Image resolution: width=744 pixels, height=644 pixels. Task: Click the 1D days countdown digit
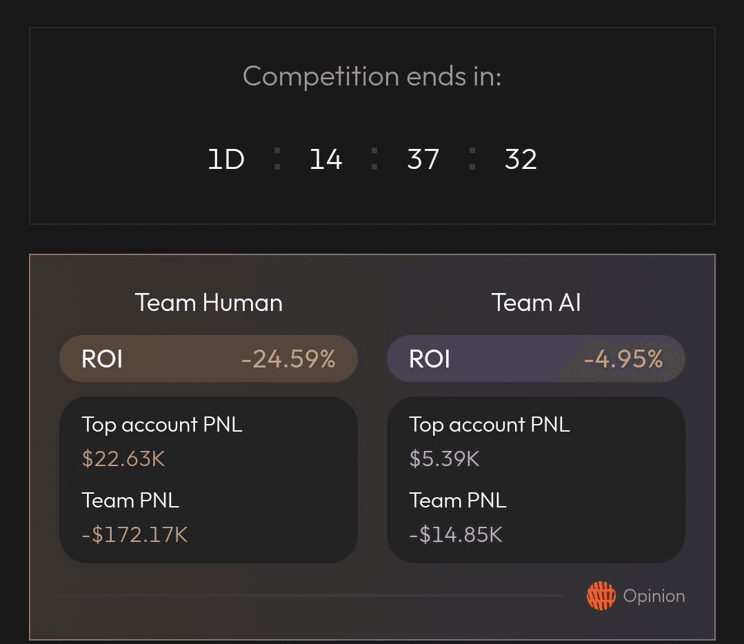(226, 160)
